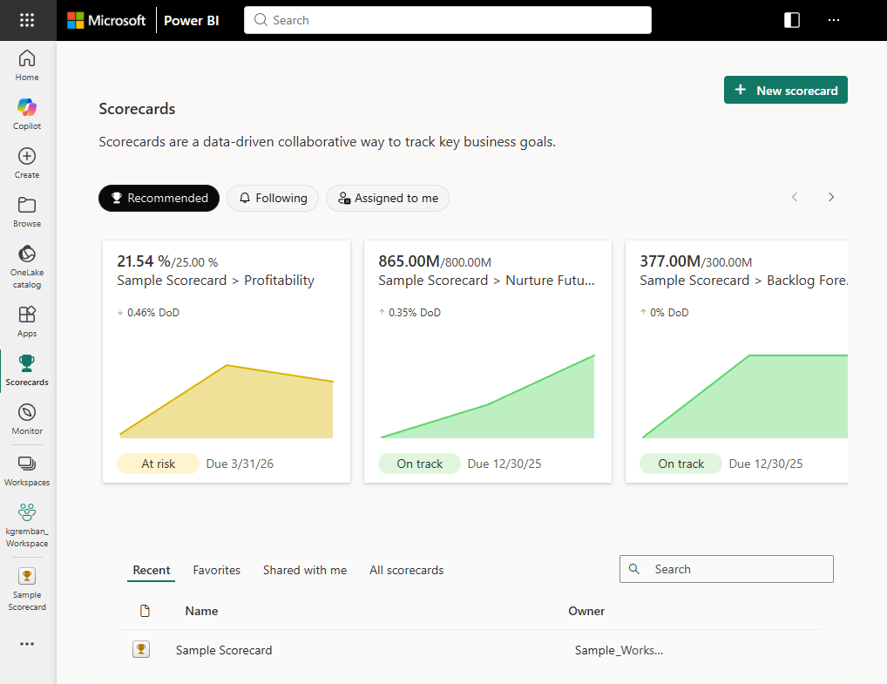Viewport: 887px width, 684px height.
Task: Show next recommended scorecards
Action: click(831, 197)
